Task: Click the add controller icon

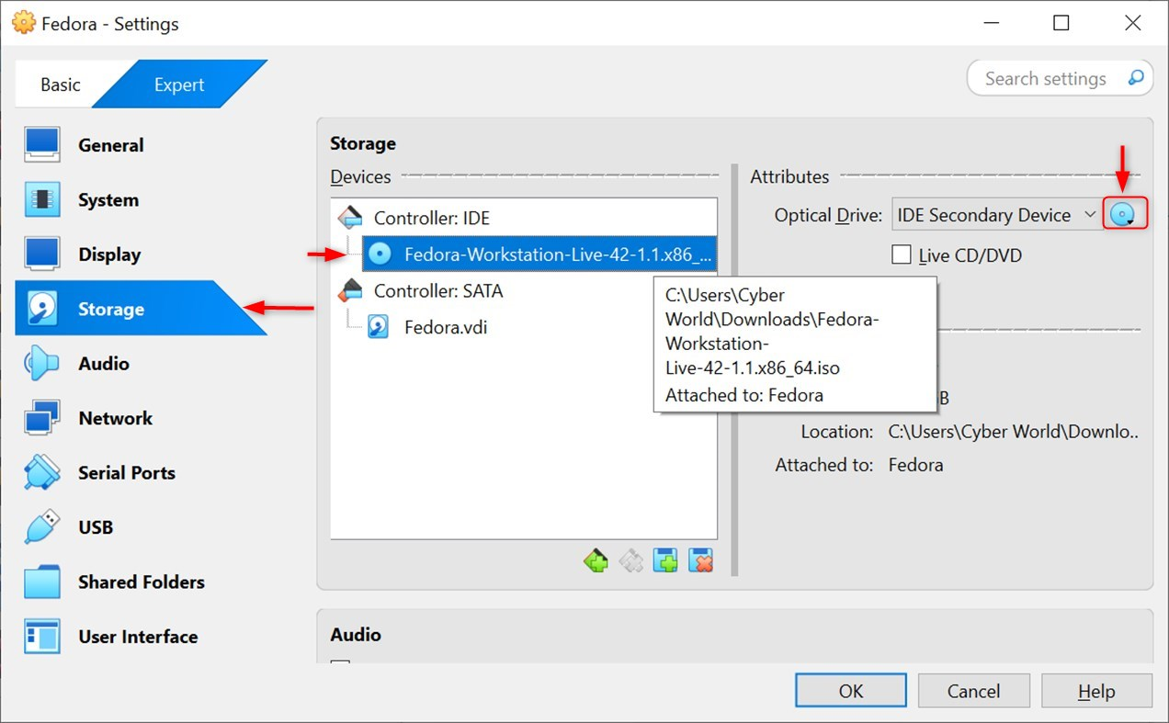Action: pos(596,559)
